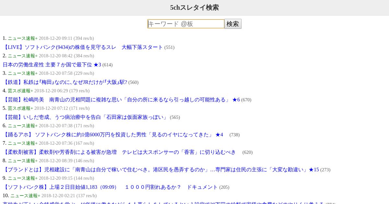
Task: Click the reply count (551)
Action: (x=169, y=47)
